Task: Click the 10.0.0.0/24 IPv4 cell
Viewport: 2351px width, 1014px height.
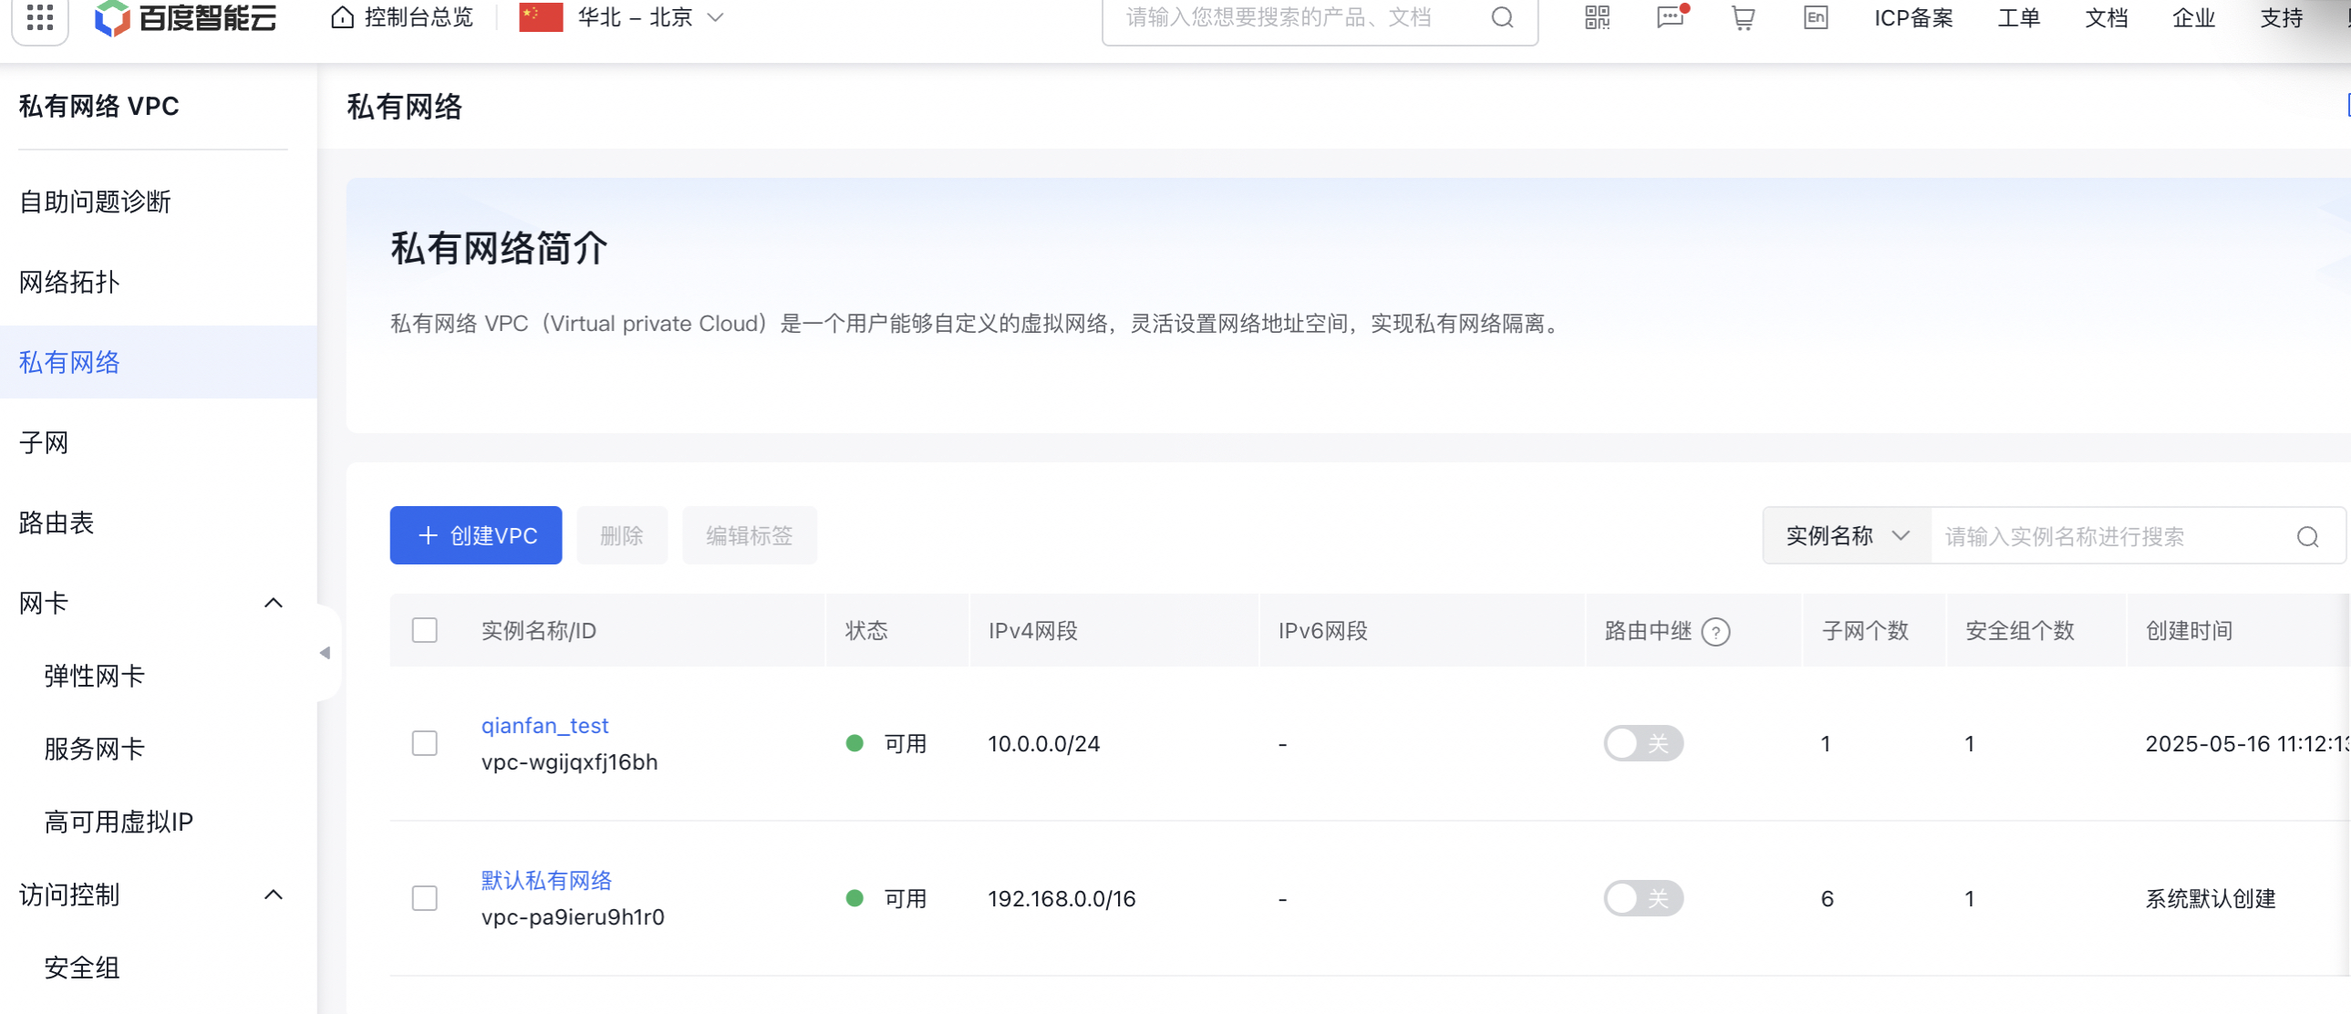Action: pyautogui.click(x=1044, y=744)
